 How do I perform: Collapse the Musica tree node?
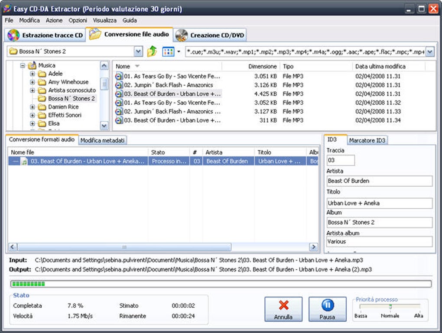click(x=23, y=66)
